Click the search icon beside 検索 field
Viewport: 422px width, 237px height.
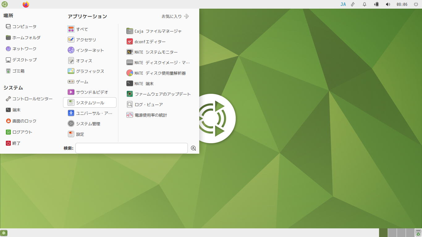[x=193, y=148]
